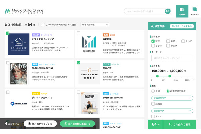Open the Digital Wave logo thumbnail
Screen dimensions: 201x134
coord(19,103)
